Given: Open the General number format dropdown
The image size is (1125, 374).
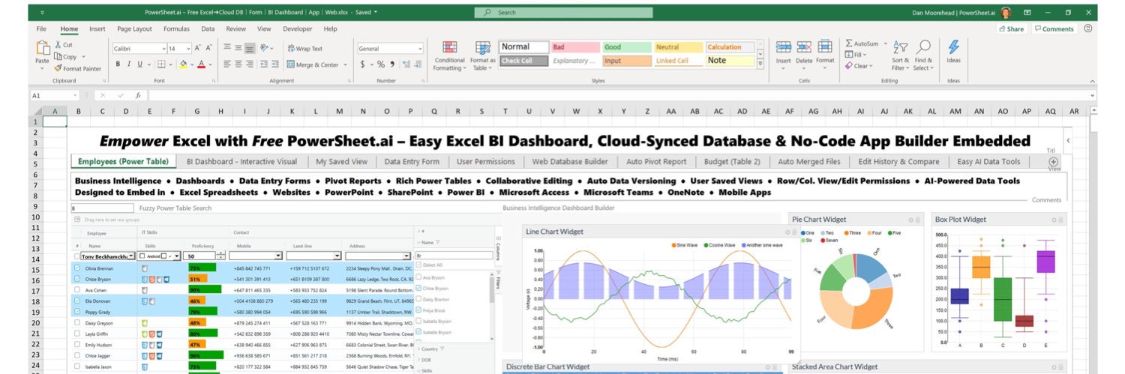Looking at the screenshot, I should point(420,48).
